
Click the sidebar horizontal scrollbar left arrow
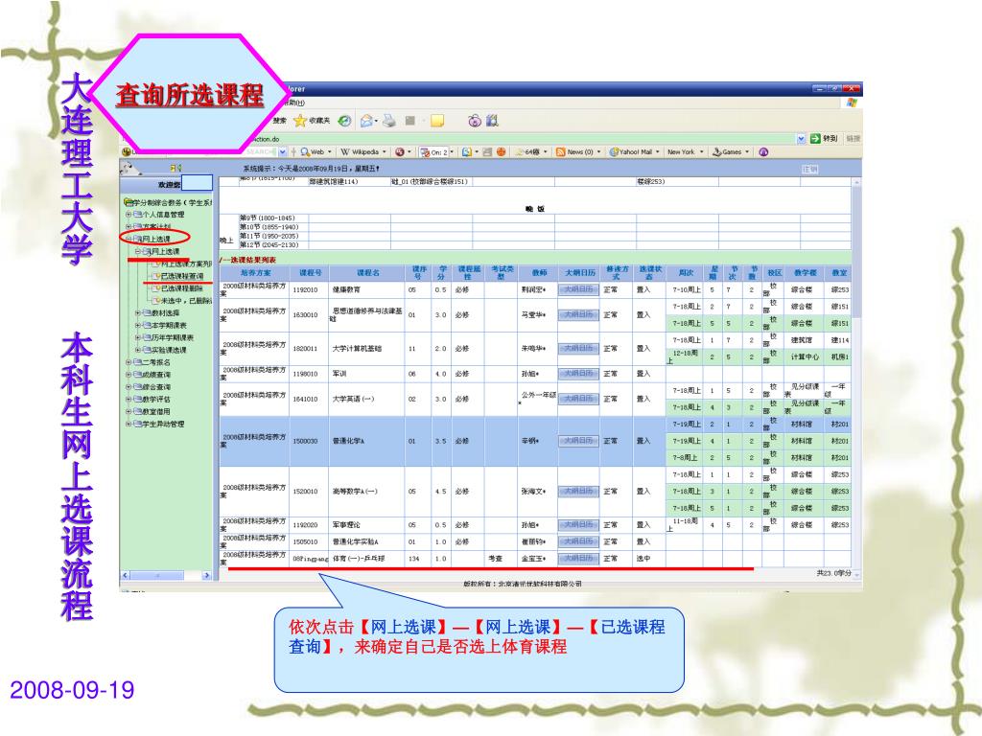tap(126, 575)
